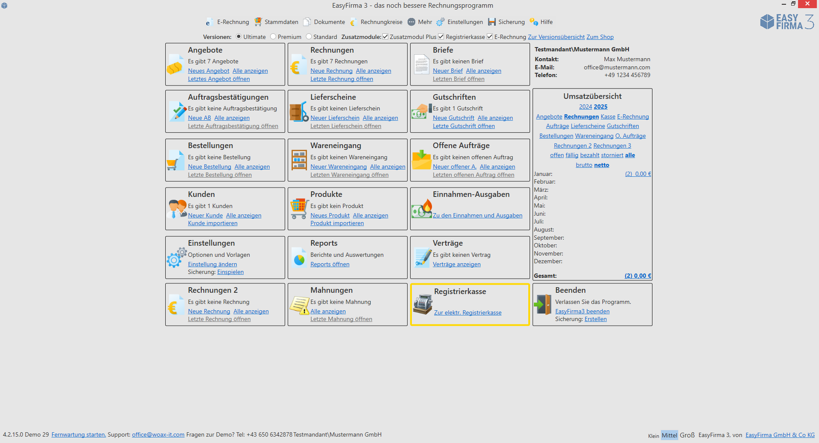Click Neue Gutschrift link
The height and width of the screenshot is (443, 819).
coord(453,118)
